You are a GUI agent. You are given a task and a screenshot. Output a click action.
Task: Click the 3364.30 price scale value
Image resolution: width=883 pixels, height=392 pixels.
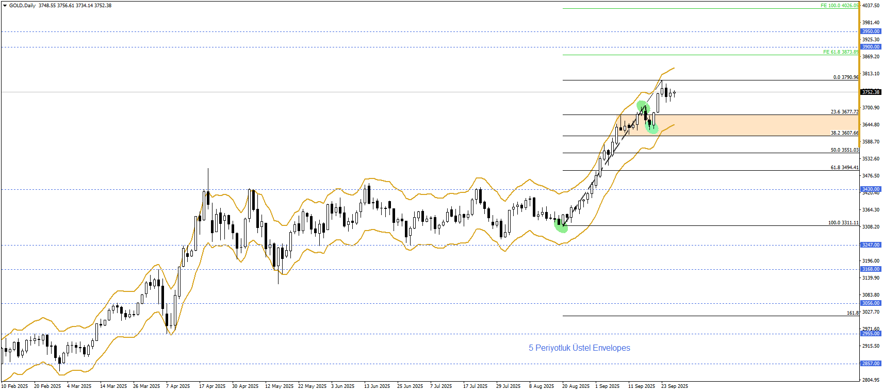click(871, 210)
